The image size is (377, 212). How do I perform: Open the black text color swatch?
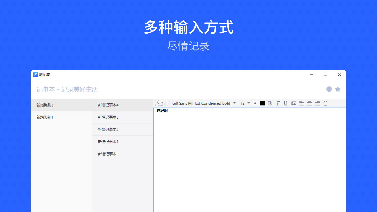pos(262,103)
